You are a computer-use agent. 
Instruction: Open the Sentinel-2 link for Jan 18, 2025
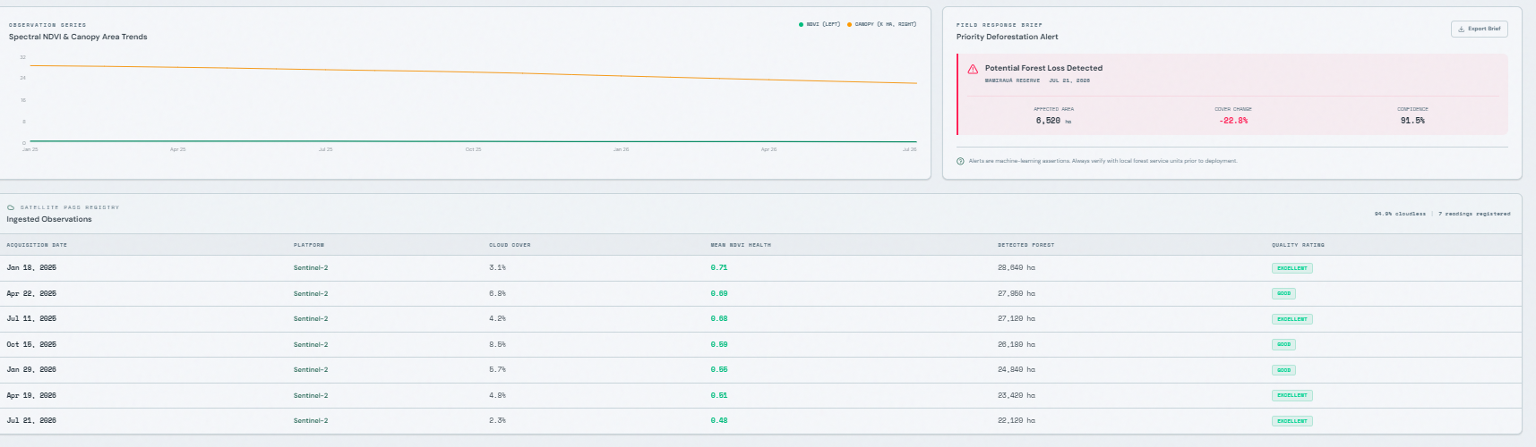[x=311, y=268]
